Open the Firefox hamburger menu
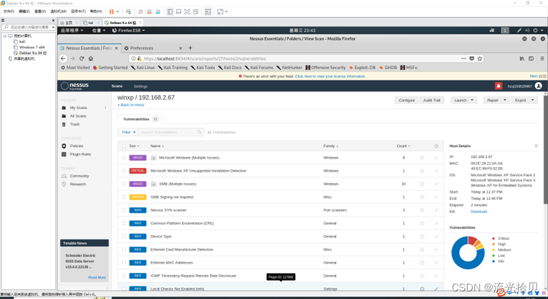Image resolution: width=548 pixels, height=299 pixels. click(542, 59)
